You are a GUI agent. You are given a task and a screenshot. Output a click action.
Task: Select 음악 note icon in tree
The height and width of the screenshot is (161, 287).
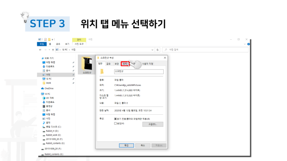point(44,123)
